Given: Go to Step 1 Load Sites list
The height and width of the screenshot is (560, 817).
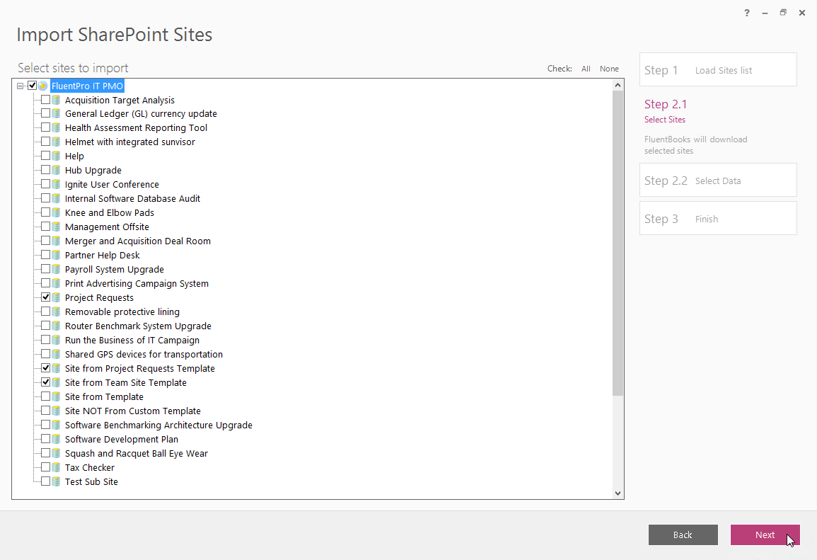Looking at the screenshot, I should tap(718, 69).
